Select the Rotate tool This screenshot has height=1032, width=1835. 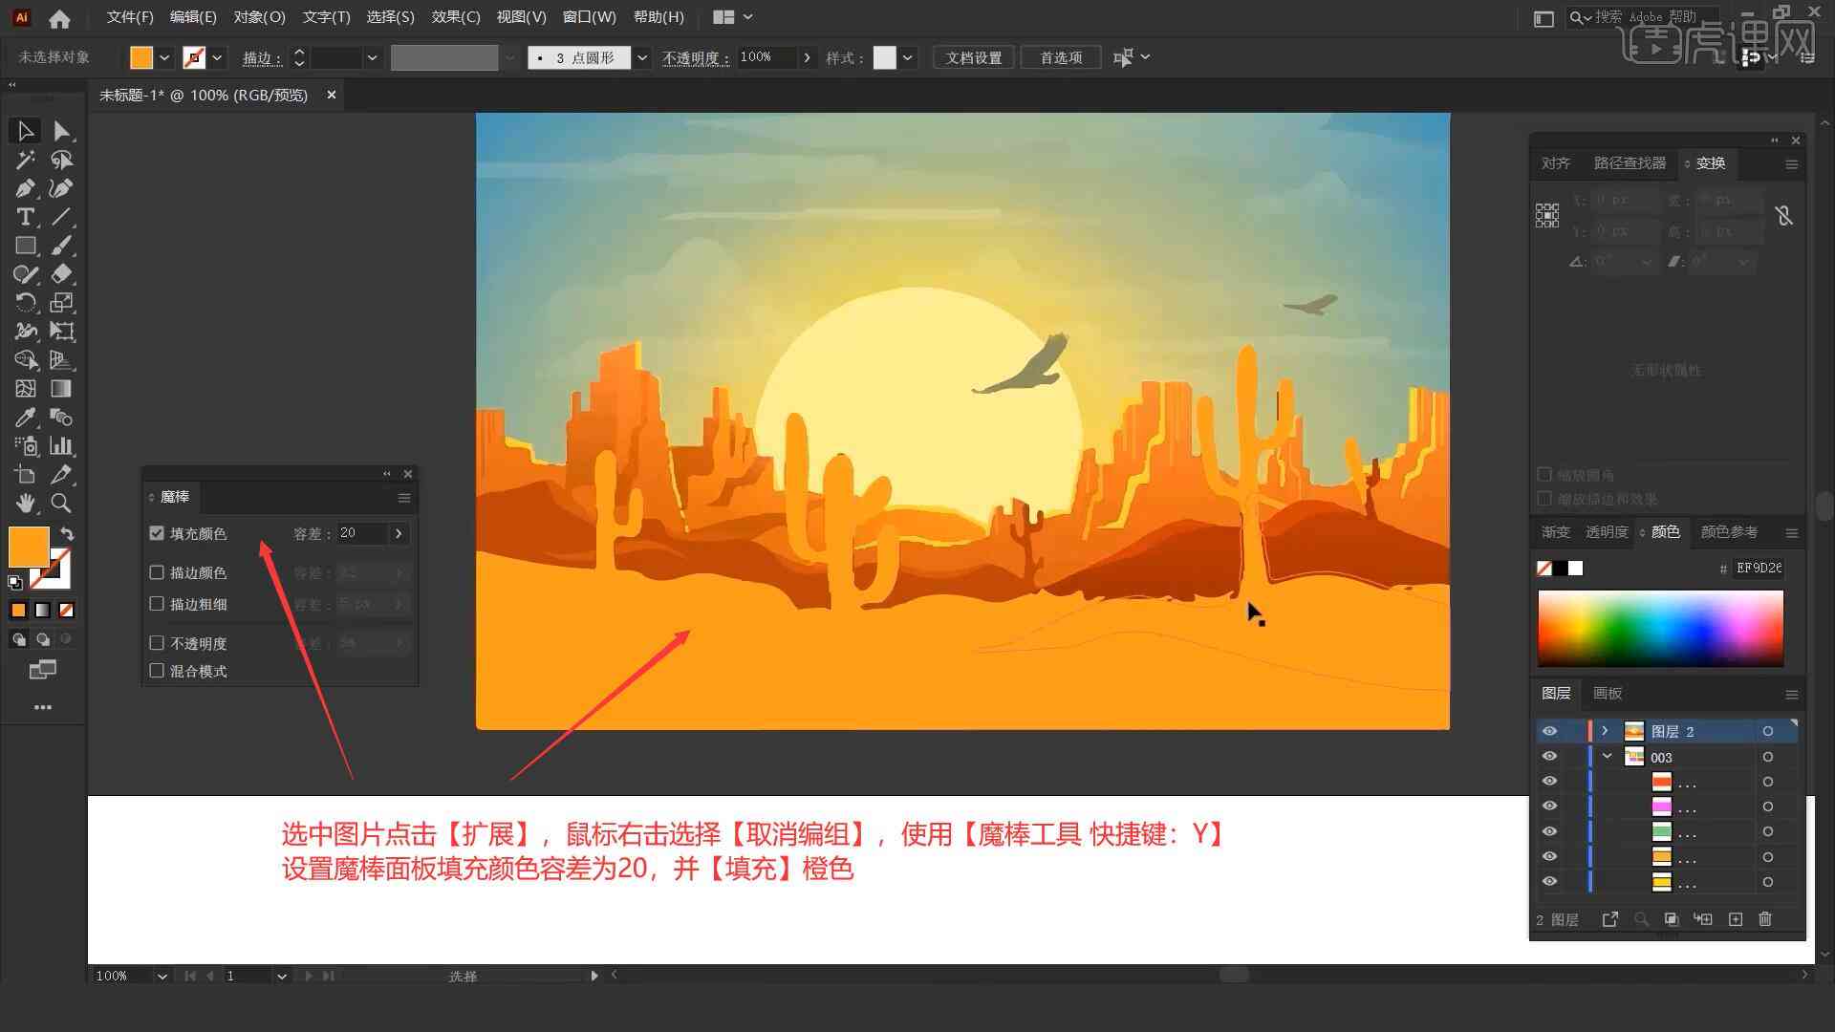tap(23, 302)
